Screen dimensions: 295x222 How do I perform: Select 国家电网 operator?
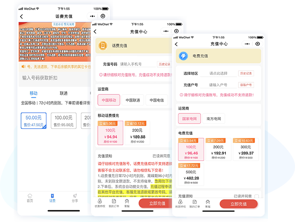(190, 119)
